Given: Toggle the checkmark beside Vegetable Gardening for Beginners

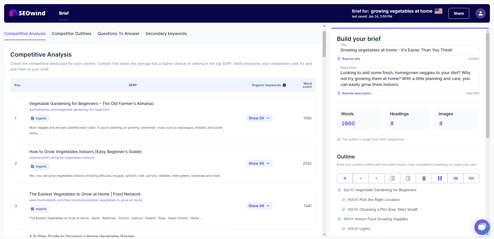Looking at the screenshot, I should click(339, 190).
